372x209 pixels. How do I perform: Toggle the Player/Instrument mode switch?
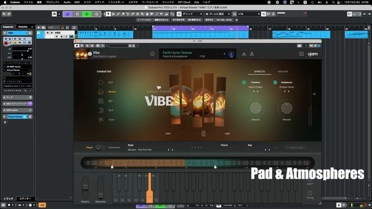coord(101,147)
